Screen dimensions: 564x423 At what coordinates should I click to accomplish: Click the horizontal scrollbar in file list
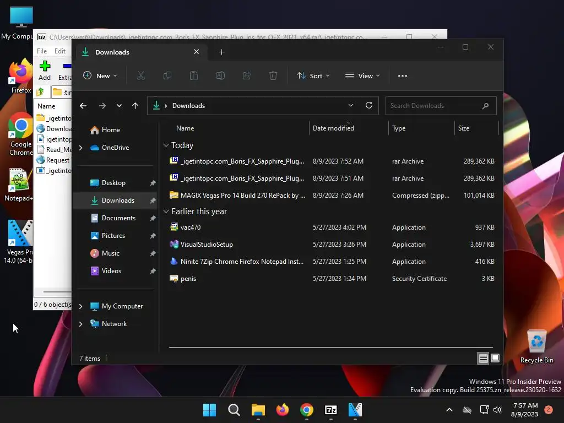point(330,348)
